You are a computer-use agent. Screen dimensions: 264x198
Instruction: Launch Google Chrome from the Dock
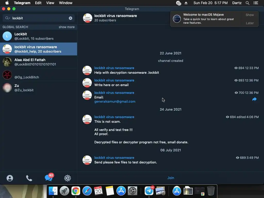[76, 191]
